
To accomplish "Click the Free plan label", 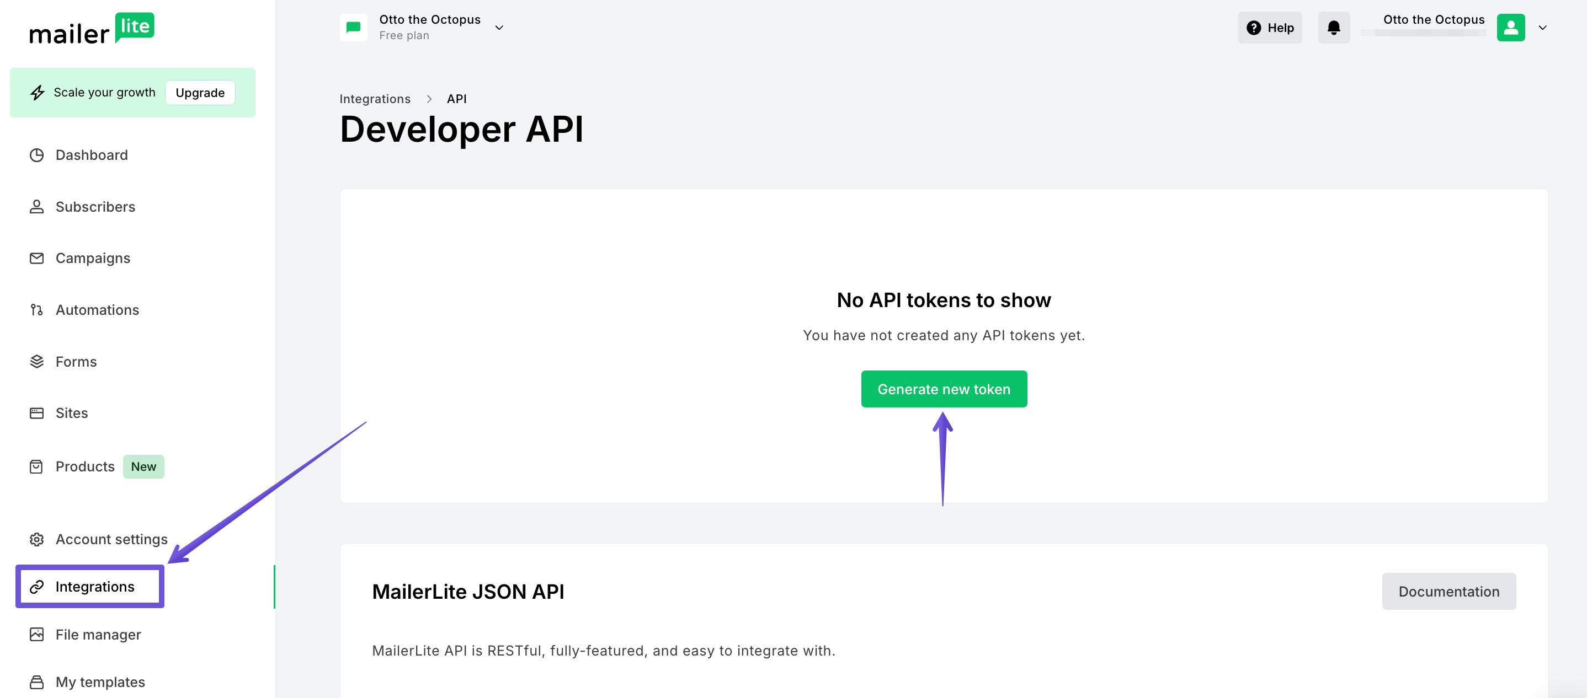I will click(404, 36).
